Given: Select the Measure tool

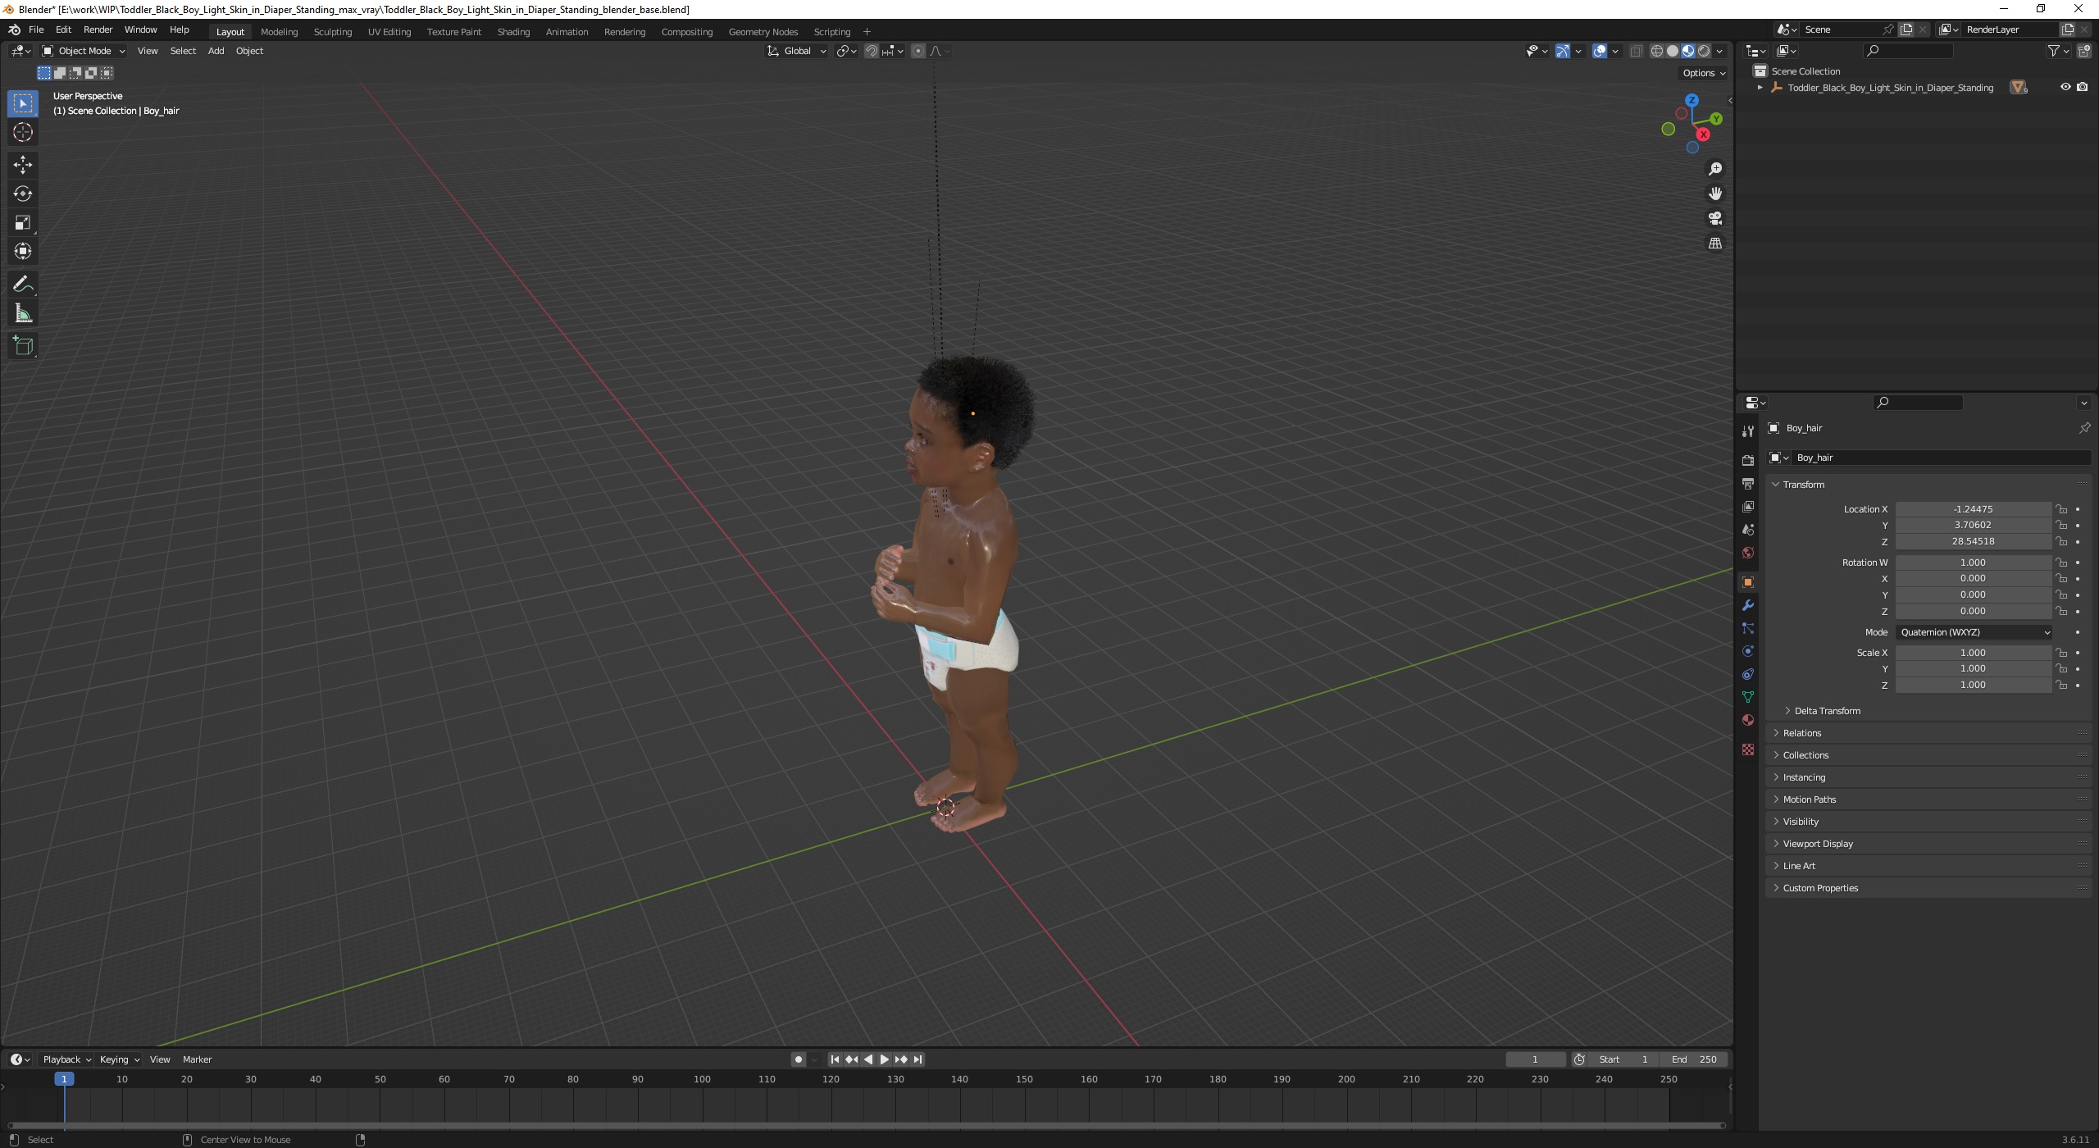Looking at the screenshot, I should (x=23, y=313).
